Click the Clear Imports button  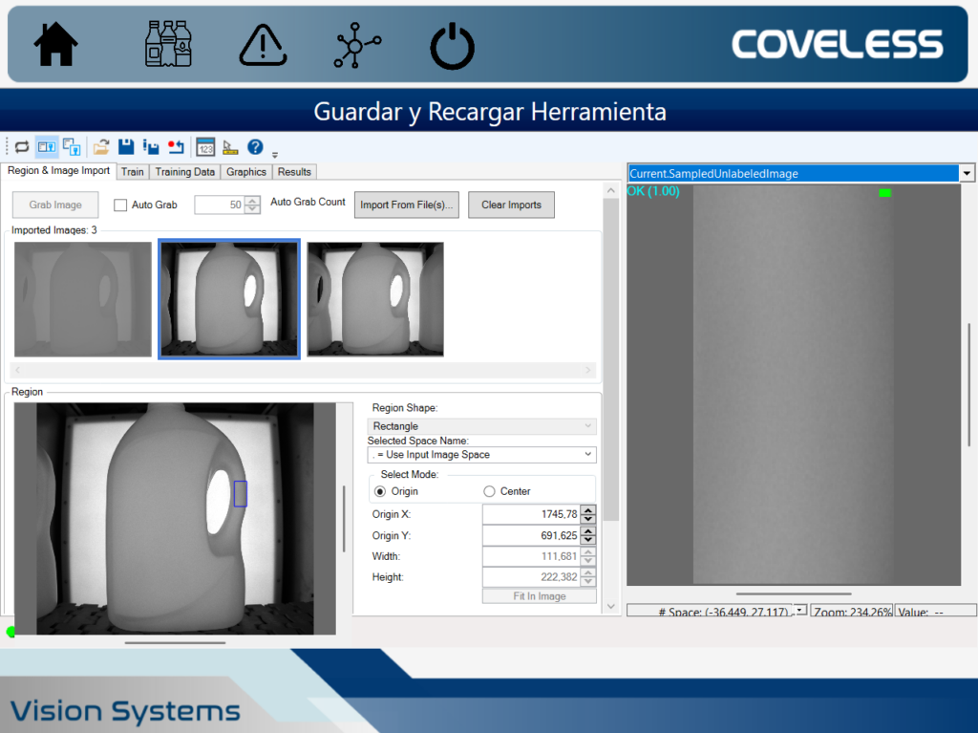511,205
